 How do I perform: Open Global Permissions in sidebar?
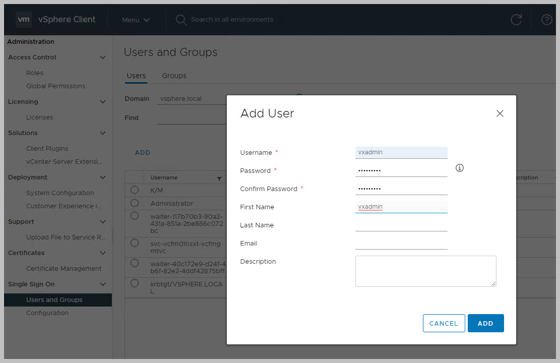point(55,86)
